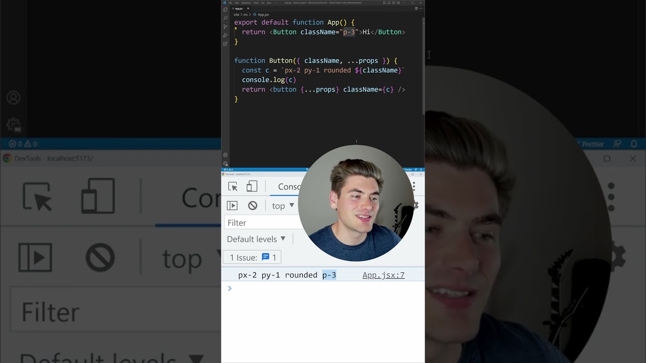Open the File menu
The width and height of the screenshot is (646, 363).
click(230, 3)
